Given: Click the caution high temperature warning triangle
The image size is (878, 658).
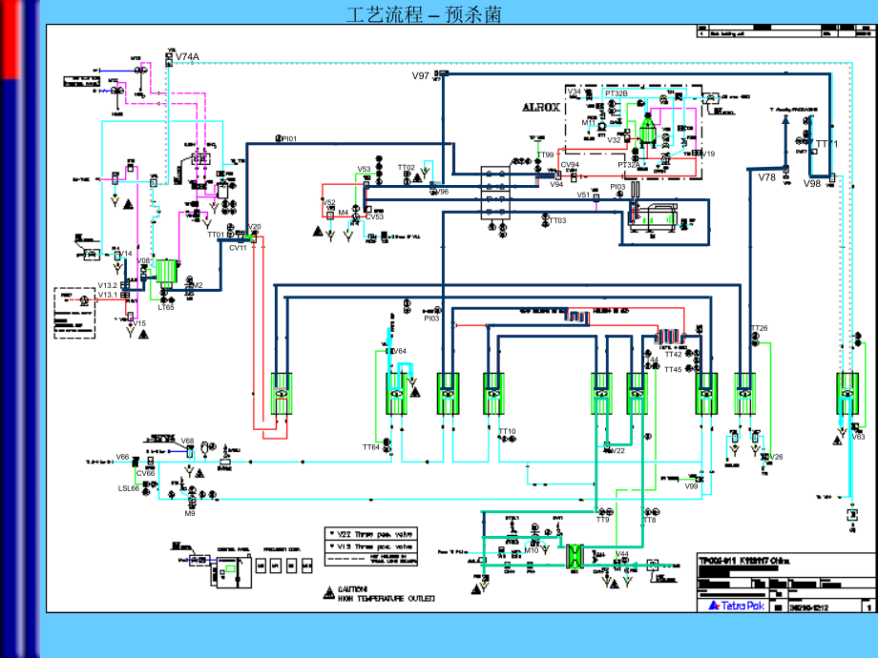Looking at the screenshot, I should click(330, 593).
